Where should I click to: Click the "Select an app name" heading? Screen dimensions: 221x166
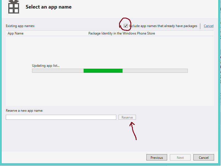48,7
